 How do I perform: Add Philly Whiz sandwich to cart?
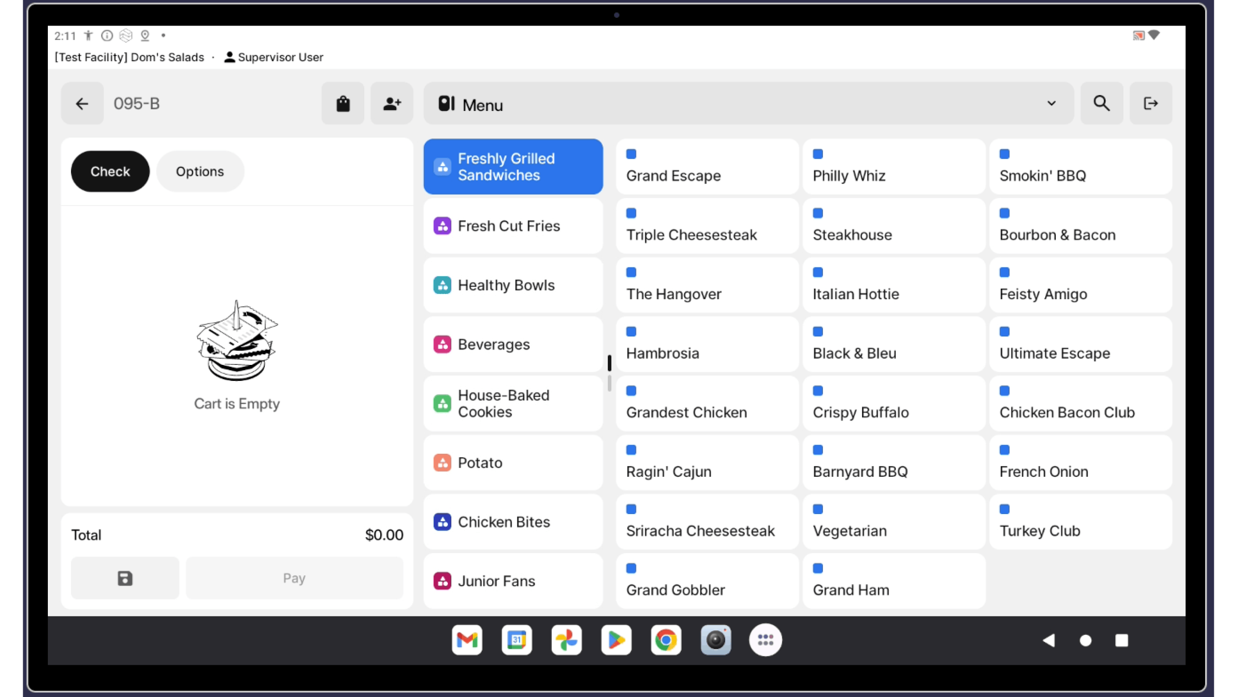893,167
